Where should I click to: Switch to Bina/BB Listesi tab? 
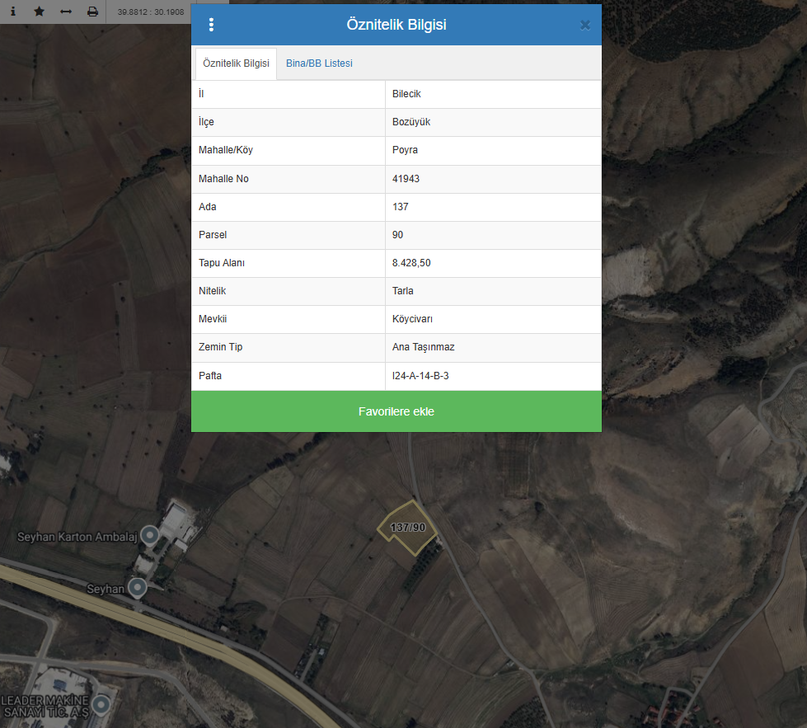pos(319,63)
